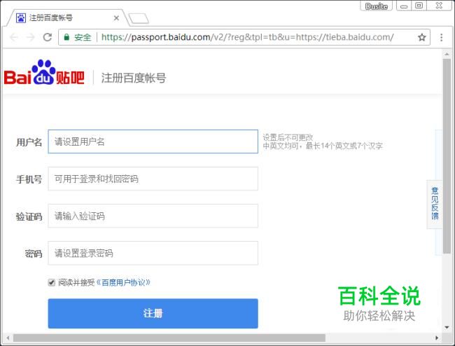Open the 百度用户协议 link
This screenshot has height=346, width=455.
point(123,282)
